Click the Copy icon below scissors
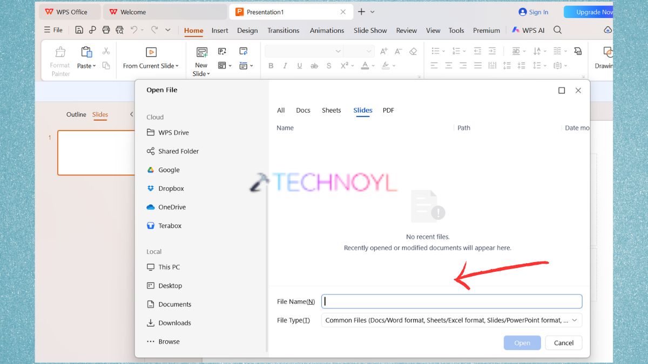This screenshot has width=648, height=364. (x=106, y=66)
